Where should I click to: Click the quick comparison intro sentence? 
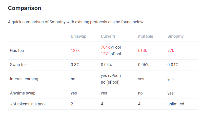tap(76, 22)
